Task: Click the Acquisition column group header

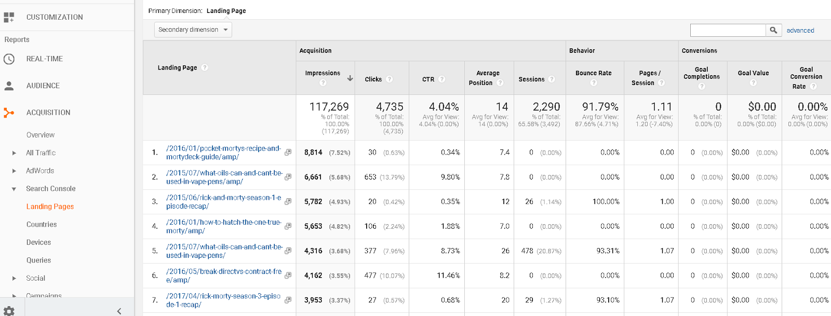Action: (315, 51)
